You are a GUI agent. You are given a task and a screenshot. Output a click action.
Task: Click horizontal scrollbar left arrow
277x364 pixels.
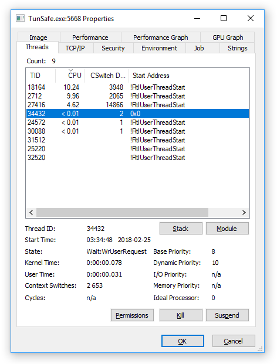[31, 212]
